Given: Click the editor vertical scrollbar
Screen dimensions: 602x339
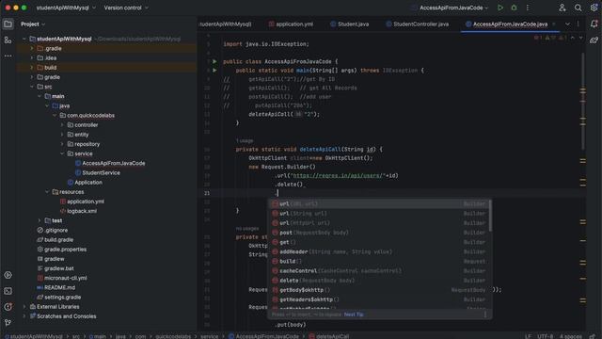Looking at the screenshot, I should point(583,102).
